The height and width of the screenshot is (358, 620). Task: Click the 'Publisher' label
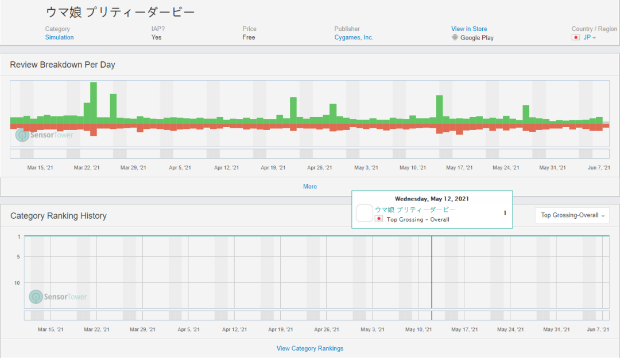click(x=347, y=29)
